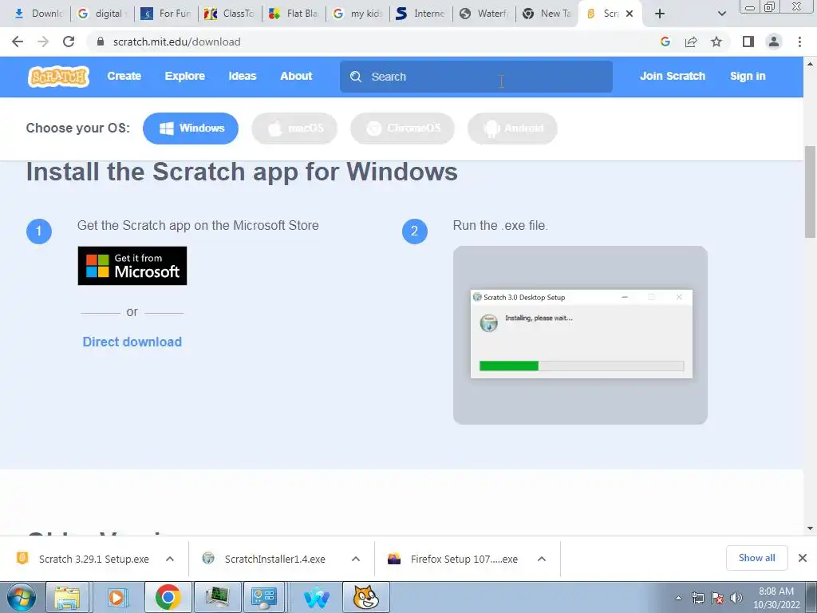Show hidden system tray icons

coord(678,598)
